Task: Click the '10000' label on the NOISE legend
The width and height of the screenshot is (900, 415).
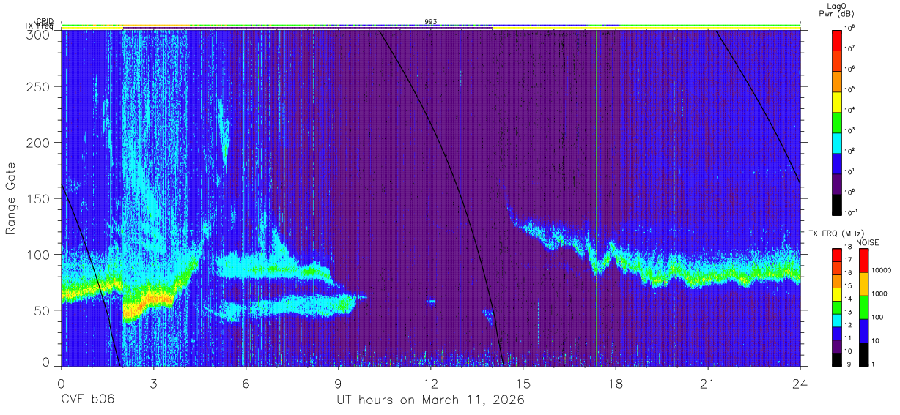Action: 880,272
